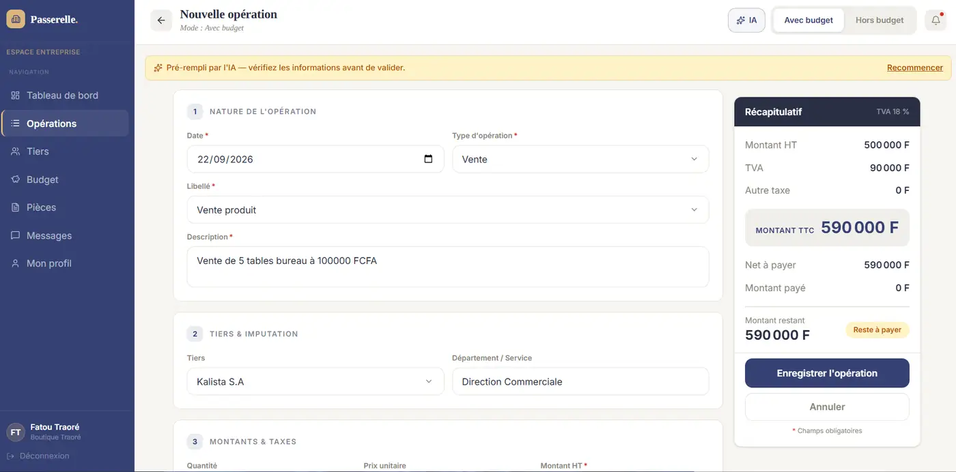
Task: Click the Opérations list icon
Action: click(15, 123)
